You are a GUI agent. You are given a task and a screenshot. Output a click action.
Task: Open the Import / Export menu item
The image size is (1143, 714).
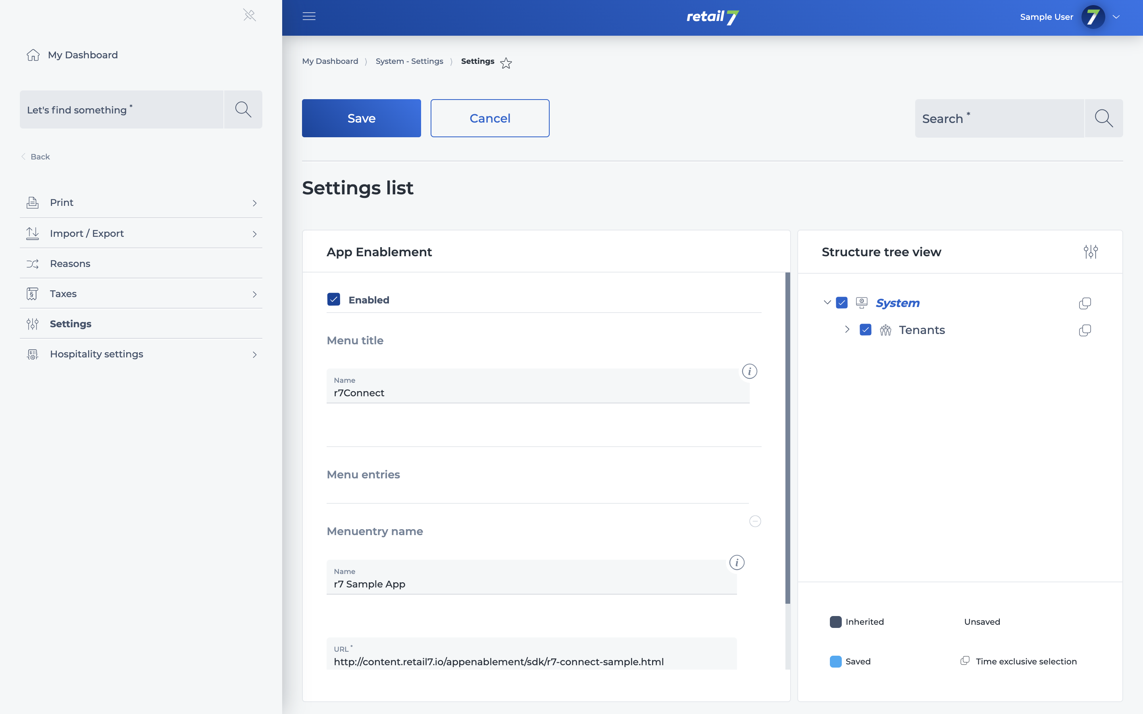click(x=141, y=233)
